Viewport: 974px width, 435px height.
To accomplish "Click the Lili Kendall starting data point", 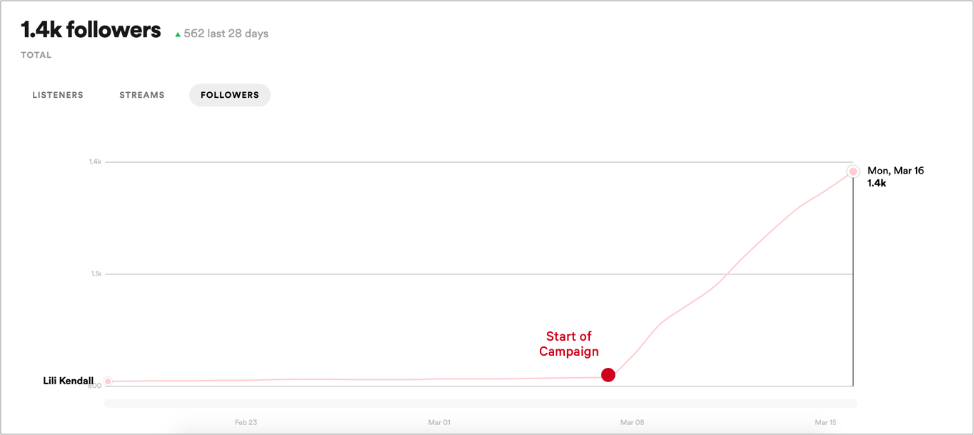I will [108, 381].
